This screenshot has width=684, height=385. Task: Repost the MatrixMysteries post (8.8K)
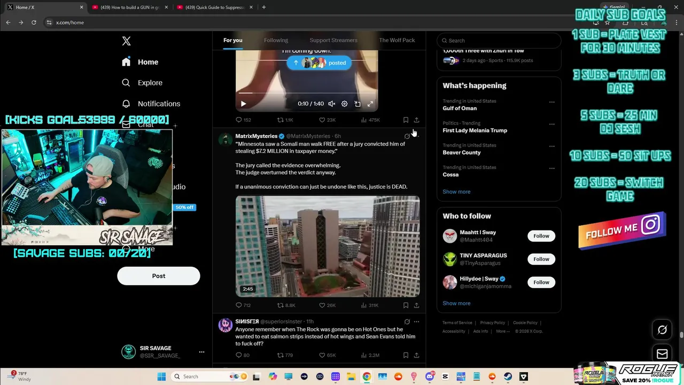click(x=286, y=305)
